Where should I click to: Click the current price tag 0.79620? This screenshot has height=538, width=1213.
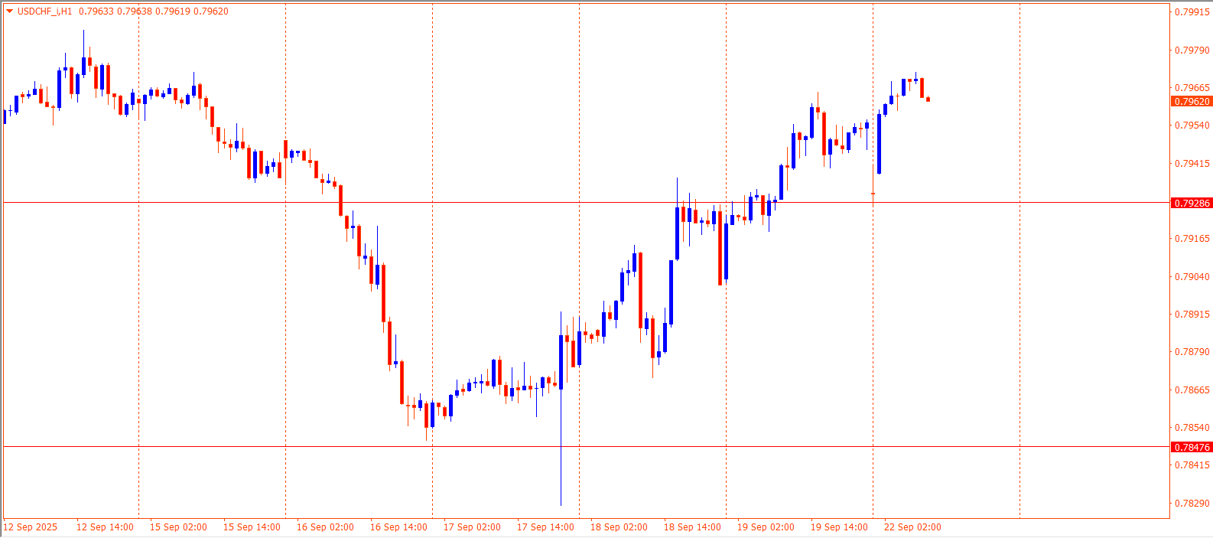point(1192,102)
